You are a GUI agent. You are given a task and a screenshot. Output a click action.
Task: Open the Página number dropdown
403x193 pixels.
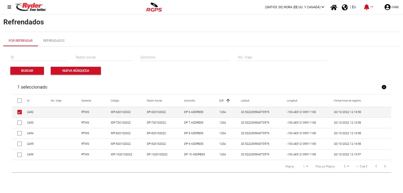click(305, 167)
